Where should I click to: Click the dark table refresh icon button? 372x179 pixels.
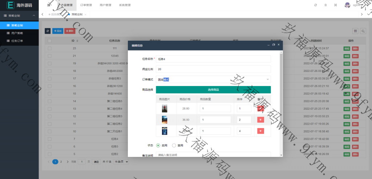[x=48, y=31]
